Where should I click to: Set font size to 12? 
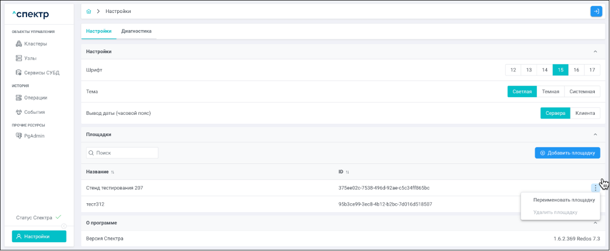tap(513, 70)
